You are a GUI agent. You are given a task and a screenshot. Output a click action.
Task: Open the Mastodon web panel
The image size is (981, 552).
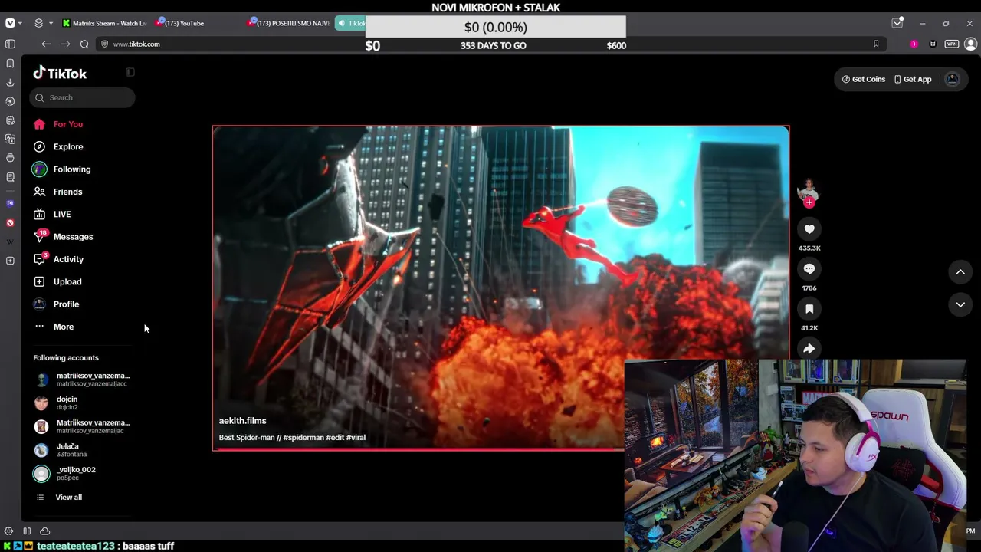pos(10,203)
